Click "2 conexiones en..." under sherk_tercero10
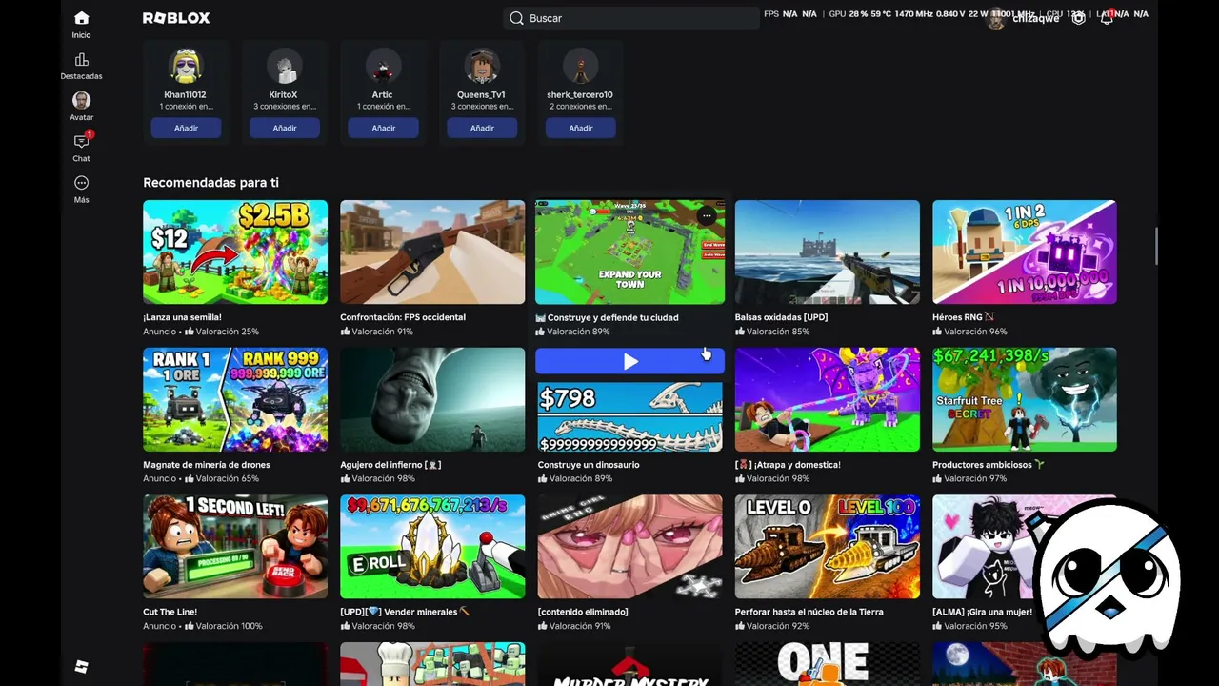 [580, 107]
